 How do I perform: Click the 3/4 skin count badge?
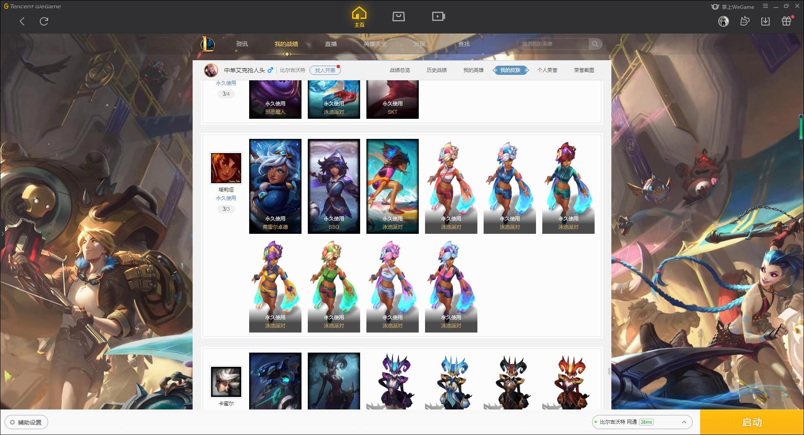pyautogui.click(x=226, y=94)
